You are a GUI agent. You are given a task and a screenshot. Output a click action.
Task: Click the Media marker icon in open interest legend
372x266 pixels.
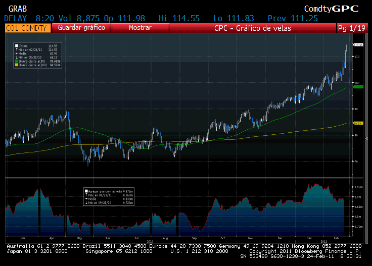(x=86, y=199)
